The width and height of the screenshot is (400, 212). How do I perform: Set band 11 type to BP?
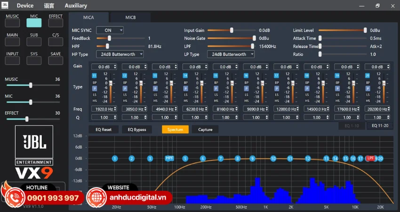pyautogui.click(x=95, y=83)
